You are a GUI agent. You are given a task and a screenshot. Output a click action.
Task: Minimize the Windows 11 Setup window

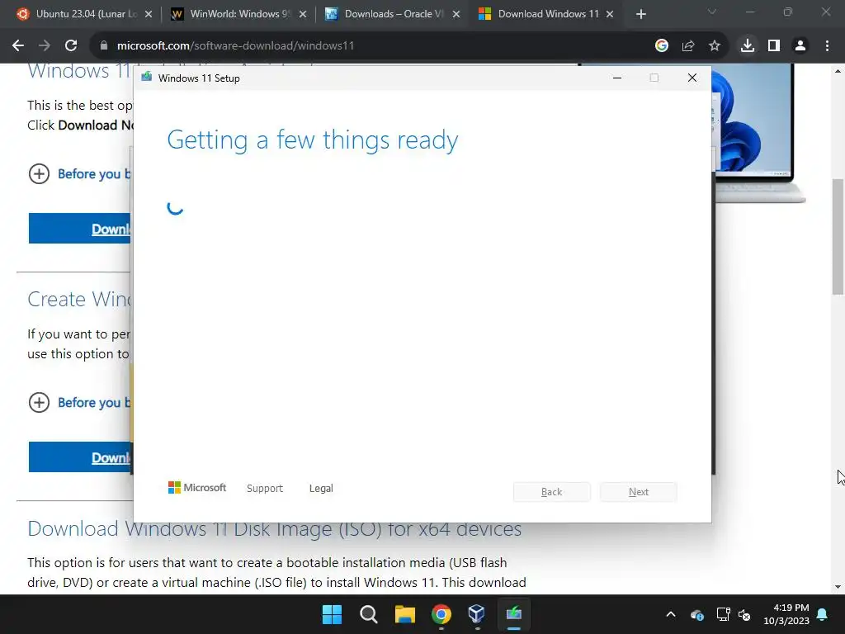(x=617, y=78)
